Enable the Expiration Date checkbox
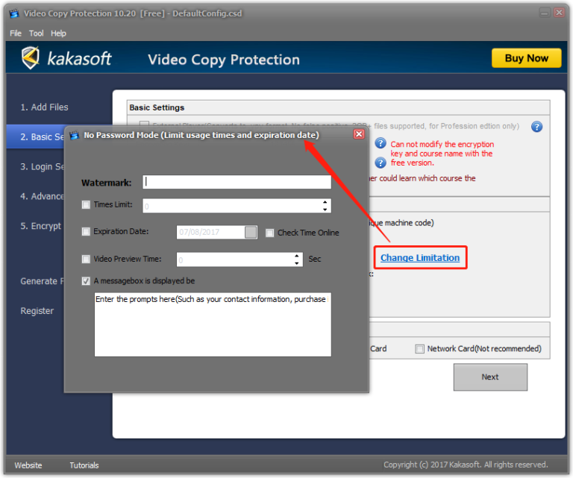Image resolution: width=573 pixels, height=478 pixels. [x=87, y=232]
